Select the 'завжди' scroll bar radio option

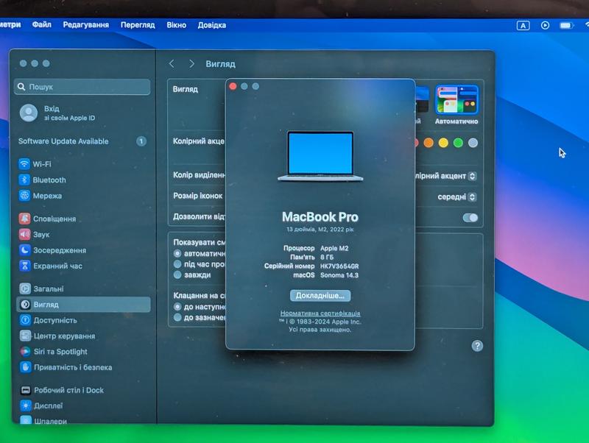click(x=177, y=274)
